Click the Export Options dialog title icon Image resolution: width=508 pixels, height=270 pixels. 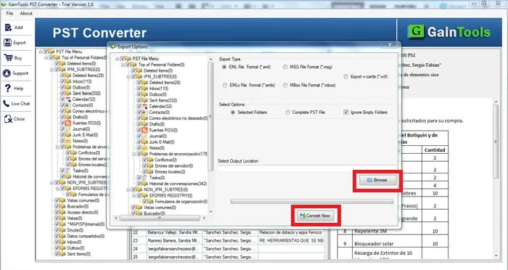click(x=113, y=46)
